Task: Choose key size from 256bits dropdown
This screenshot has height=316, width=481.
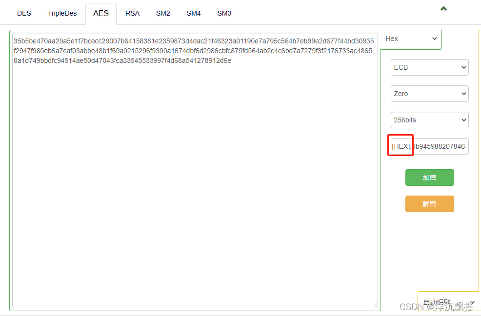Action: click(429, 120)
